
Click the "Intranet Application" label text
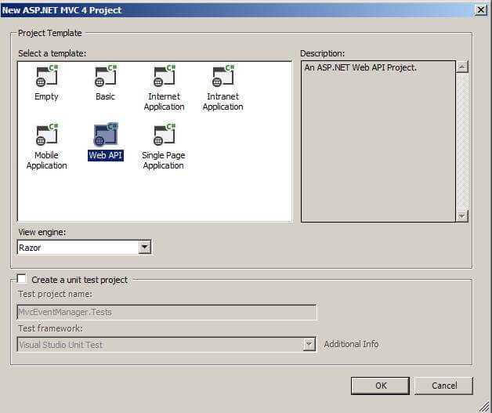tap(222, 101)
